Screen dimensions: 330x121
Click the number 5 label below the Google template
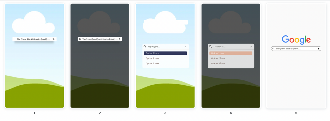pyautogui.click(x=296, y=113)
